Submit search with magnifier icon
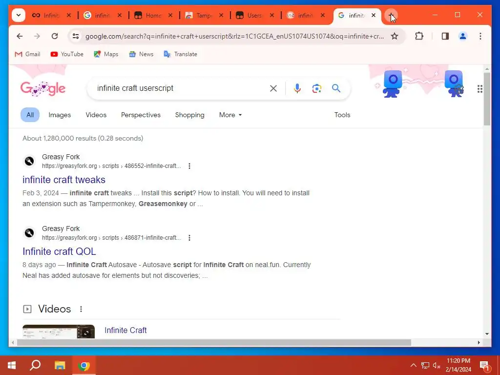 (x=336, y=88)
